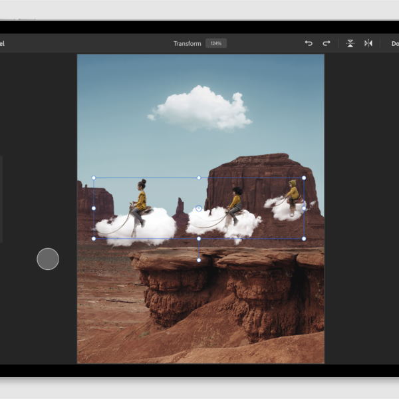The width and height of the screenshot is (399, 399).
Task: Click the Transform title label
Action: (187, 43)
